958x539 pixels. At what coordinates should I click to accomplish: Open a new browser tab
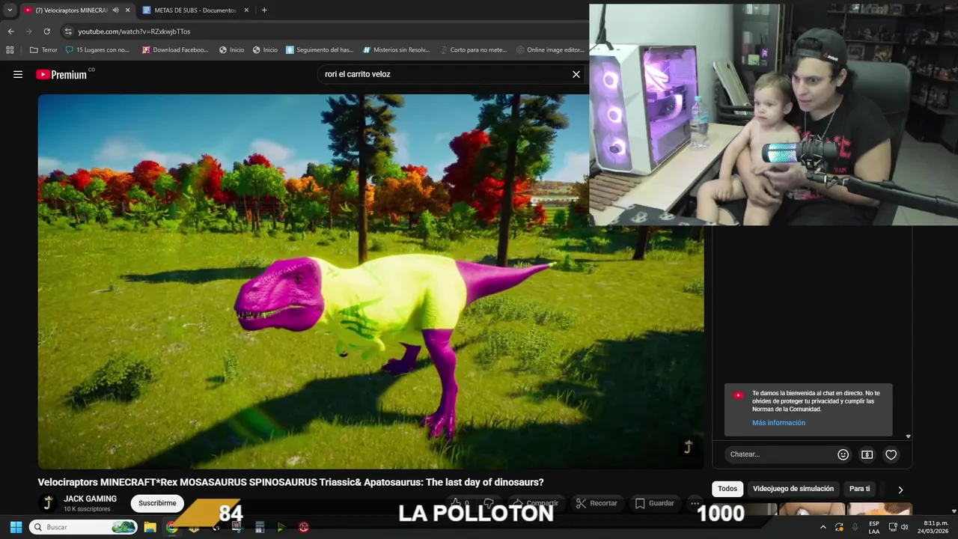pyautogui.click(x=264, y=10)
